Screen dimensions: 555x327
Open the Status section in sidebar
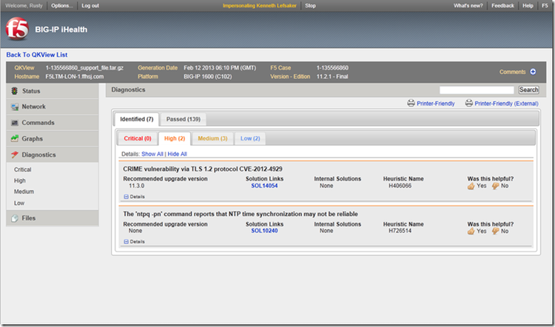point(53,91)
